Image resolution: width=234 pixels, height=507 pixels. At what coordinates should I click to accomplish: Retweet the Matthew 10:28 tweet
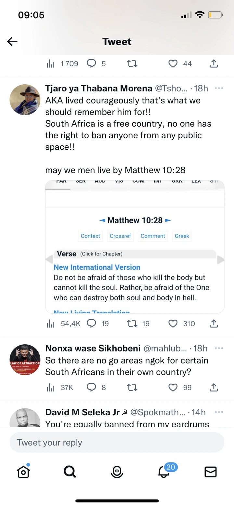[132, 323]
